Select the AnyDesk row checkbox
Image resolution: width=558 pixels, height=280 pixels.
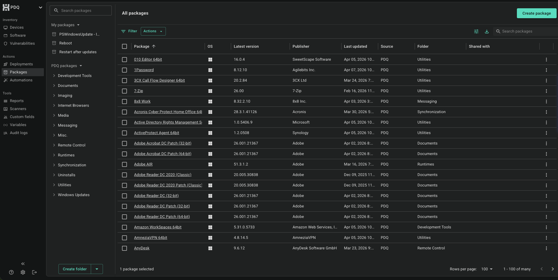pyautogui.click(x=124, y=248)
